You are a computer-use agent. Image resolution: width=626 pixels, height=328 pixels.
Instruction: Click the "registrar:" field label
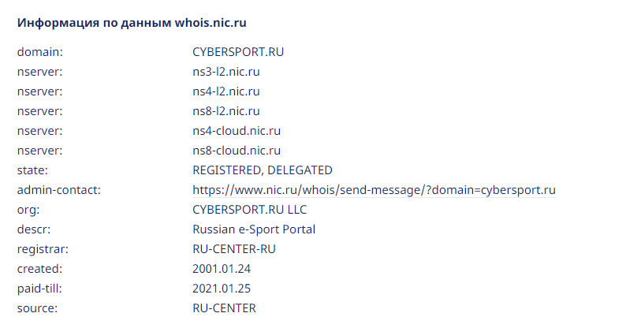(43, 249)
